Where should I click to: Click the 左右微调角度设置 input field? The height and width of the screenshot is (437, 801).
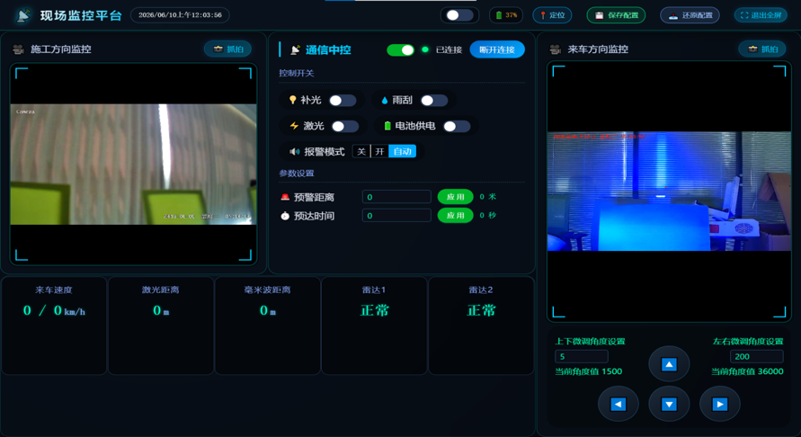(x=757, y=356)
